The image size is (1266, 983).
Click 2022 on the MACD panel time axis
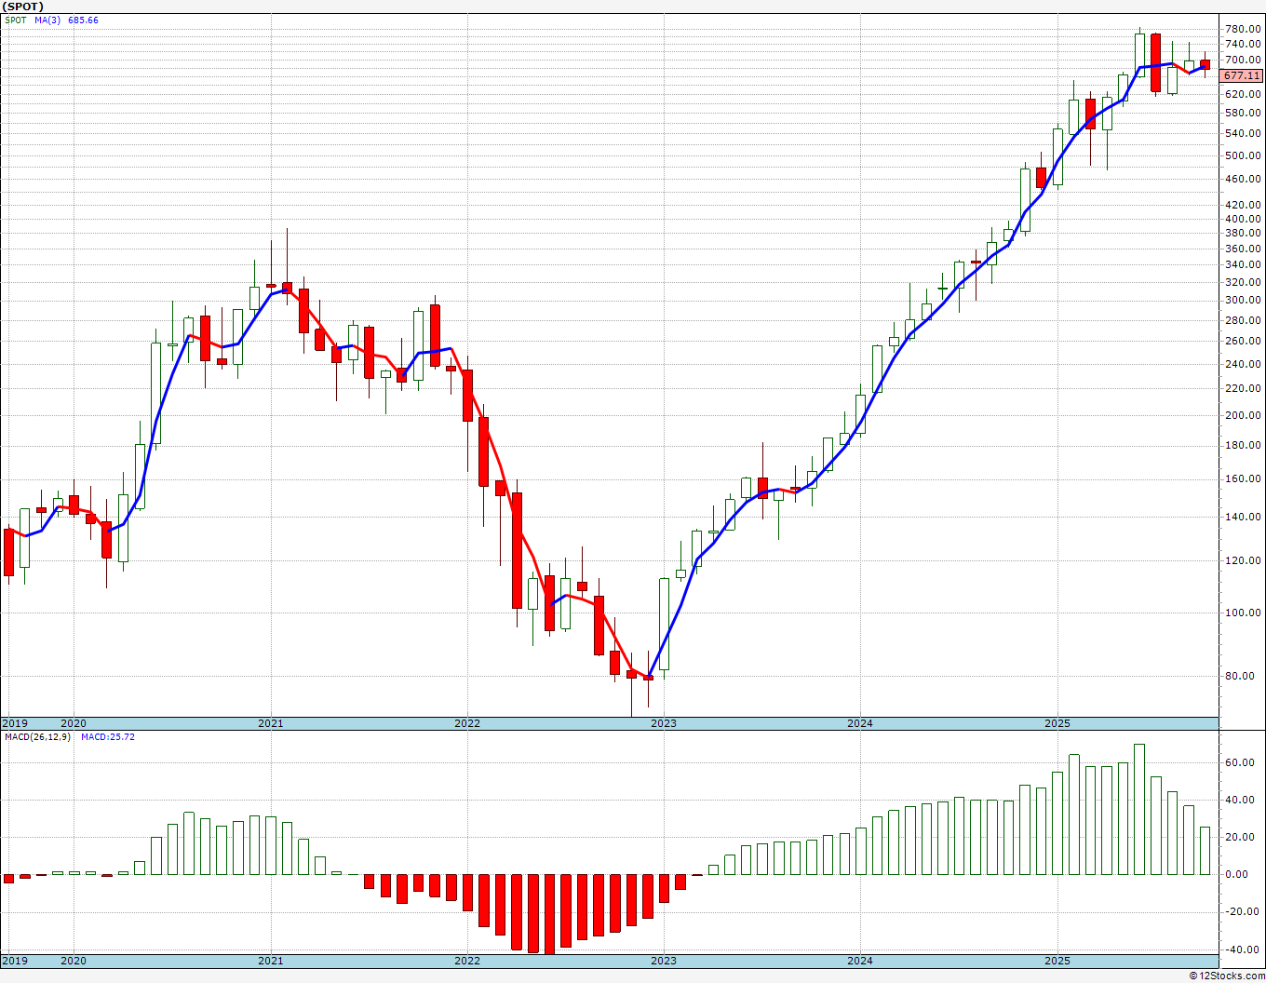click(x=466, y=961)
